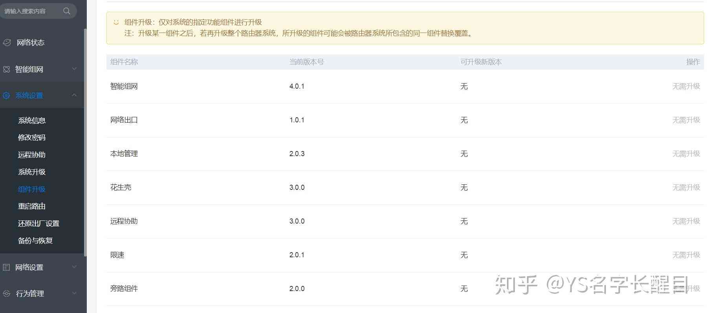708x313 pixels.
Task: Click the 组件名称 column header
Action: (124, 62)
